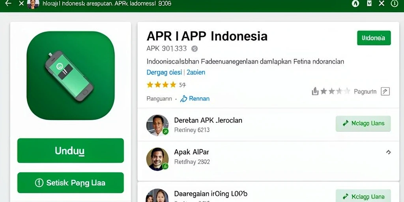Click the Setisk Pang Uaa button

[x=70, y=183]
